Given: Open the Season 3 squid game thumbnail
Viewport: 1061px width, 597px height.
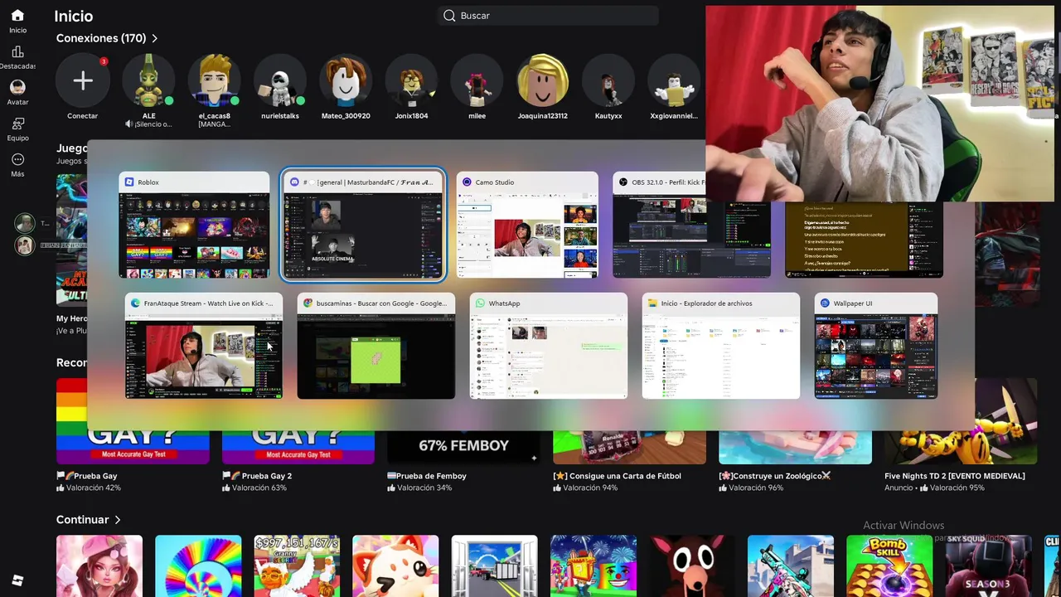Looking at the screenshot, I should point(988,565).
